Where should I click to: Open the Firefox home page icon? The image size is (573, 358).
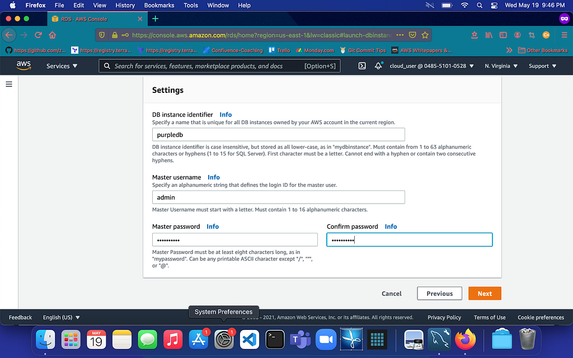pyautogui.click(x=52, y=35)
